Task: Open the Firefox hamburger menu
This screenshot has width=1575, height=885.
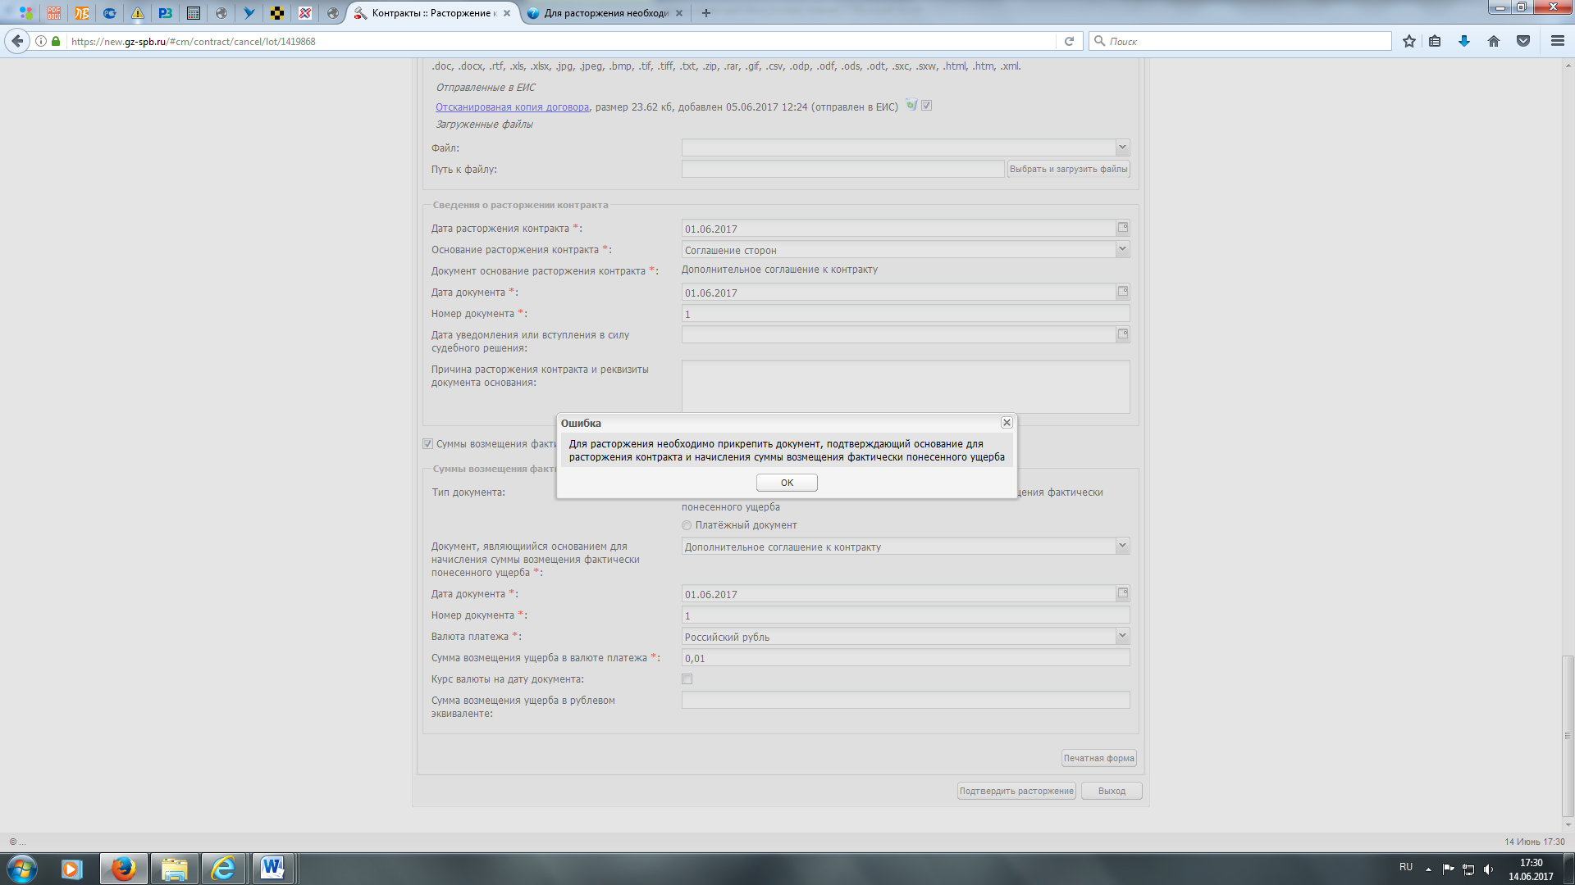Action: [x=1558, y=41]
